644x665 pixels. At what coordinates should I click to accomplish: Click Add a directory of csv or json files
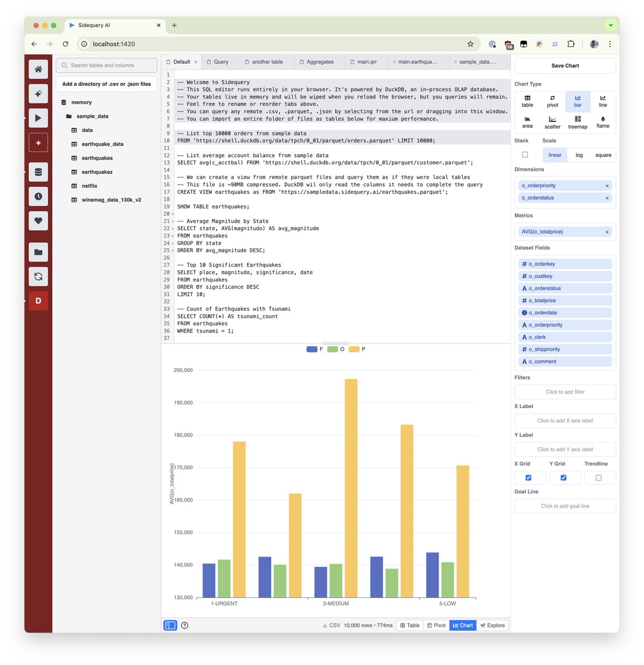point(106,84)
